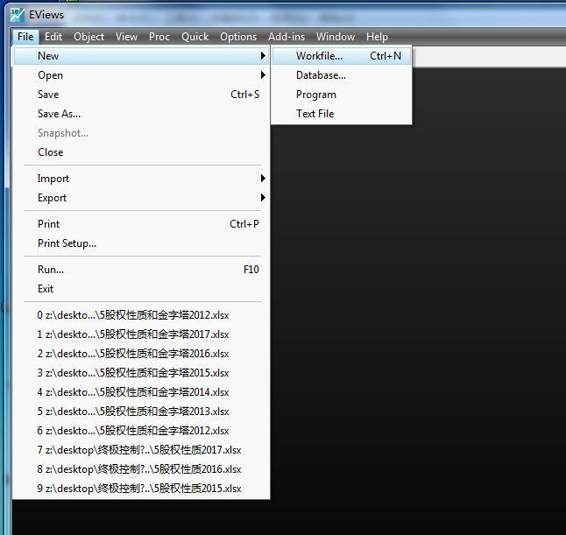
Task: Create a new Text File
Action: tap(342, 114)
